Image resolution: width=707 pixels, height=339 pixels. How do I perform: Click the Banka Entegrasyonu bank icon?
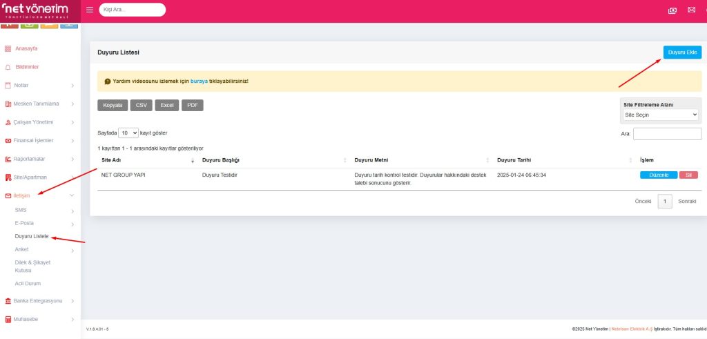pos(8,301)
